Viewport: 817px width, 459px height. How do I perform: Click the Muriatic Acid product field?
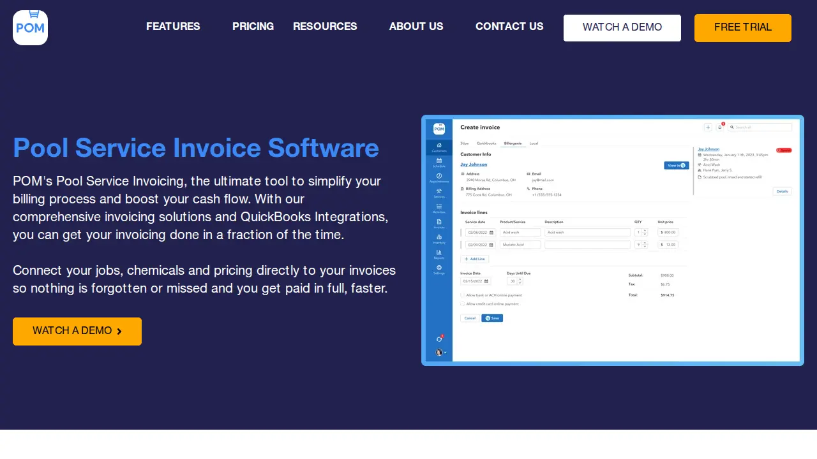click(520, 245)
